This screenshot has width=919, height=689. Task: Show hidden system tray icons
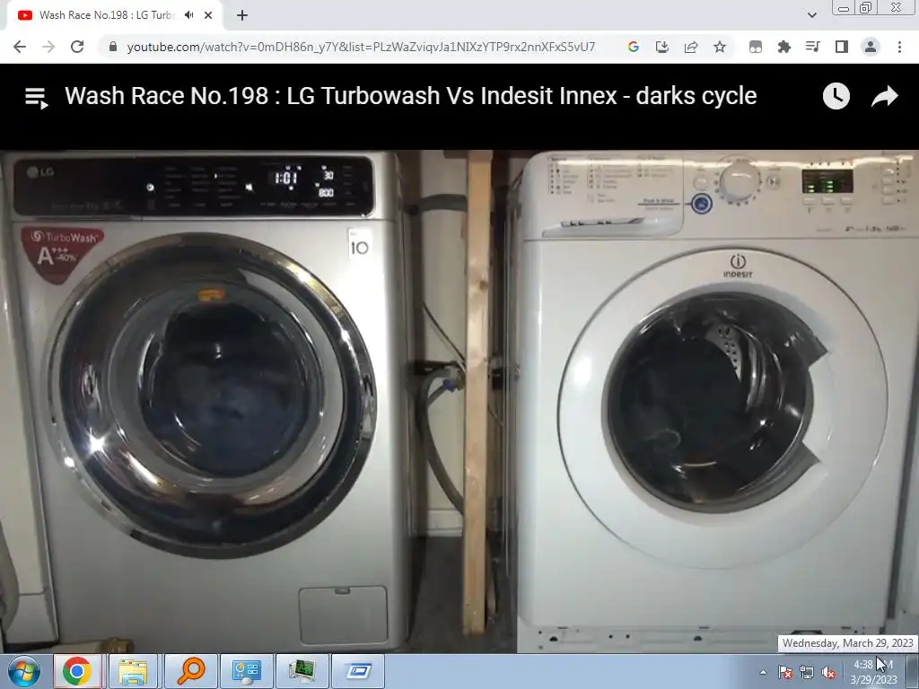point(763,672)
